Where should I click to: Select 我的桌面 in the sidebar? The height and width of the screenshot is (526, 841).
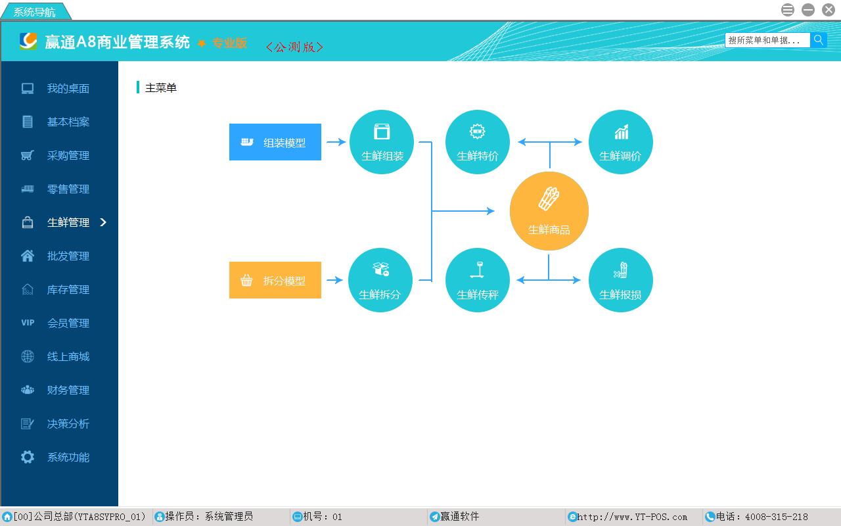pyautogui.click(x=68, y=89)
